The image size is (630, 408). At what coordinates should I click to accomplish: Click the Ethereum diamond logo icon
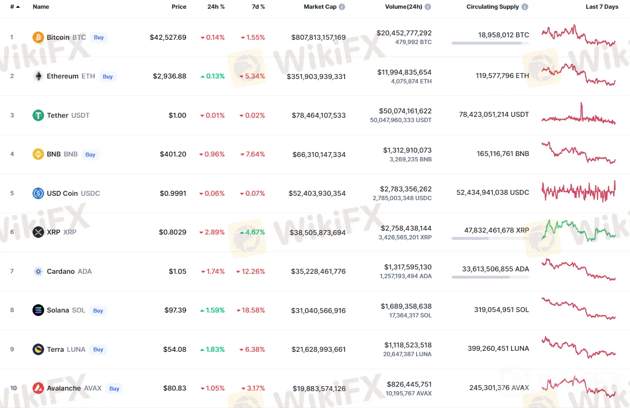click(38, 76)
